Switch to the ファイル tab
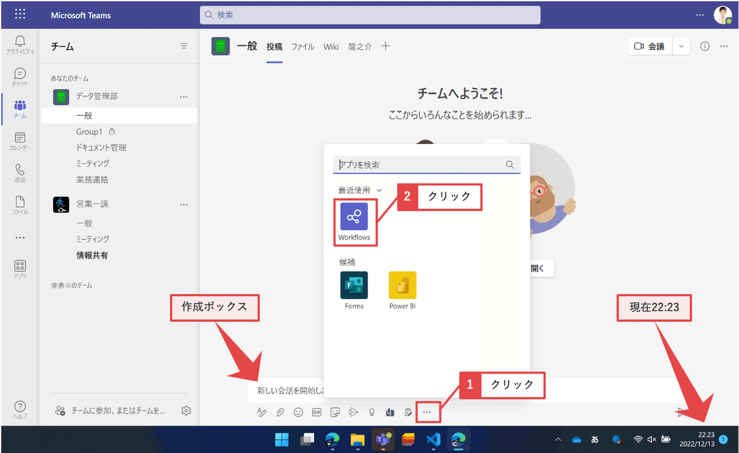The image size is (739, 453). (x=302, y=46)
